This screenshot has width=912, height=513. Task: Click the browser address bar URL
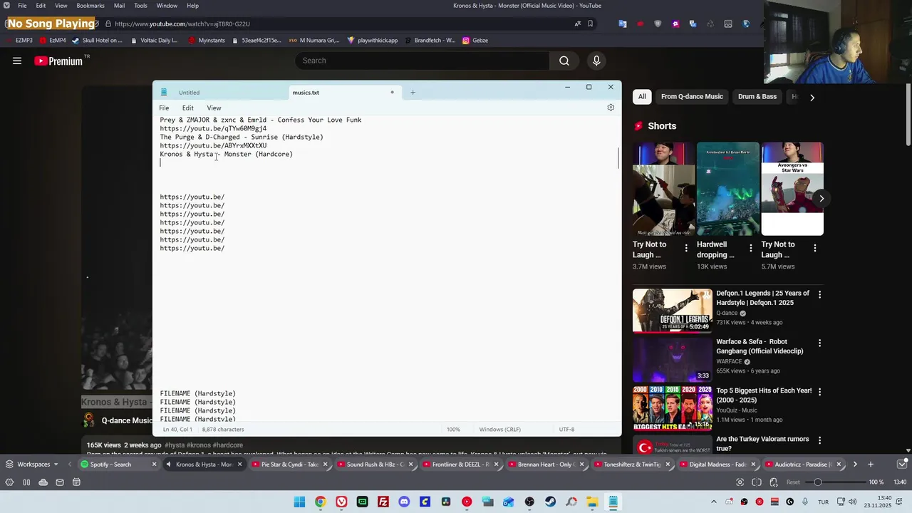[182, 24]
